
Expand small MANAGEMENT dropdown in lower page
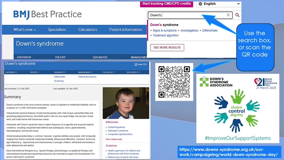(85, 72)
